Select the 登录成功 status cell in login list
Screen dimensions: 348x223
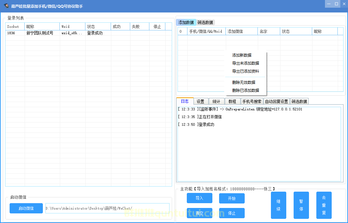pos(98,33)
